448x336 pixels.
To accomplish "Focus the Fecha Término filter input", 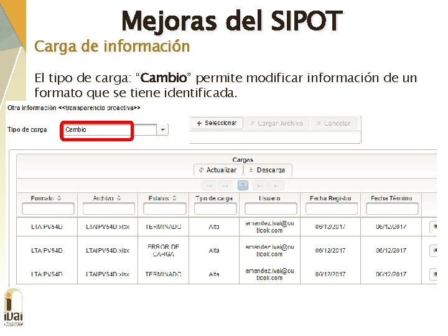I will tap(392, 208).
